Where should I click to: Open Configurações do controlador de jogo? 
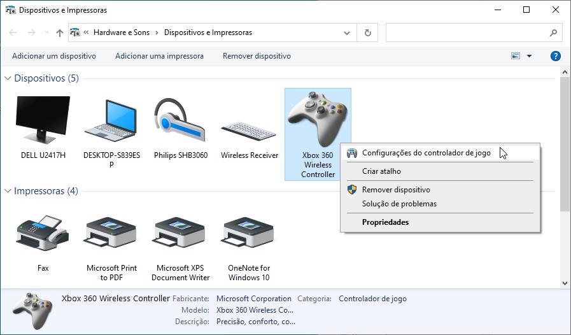441,153
